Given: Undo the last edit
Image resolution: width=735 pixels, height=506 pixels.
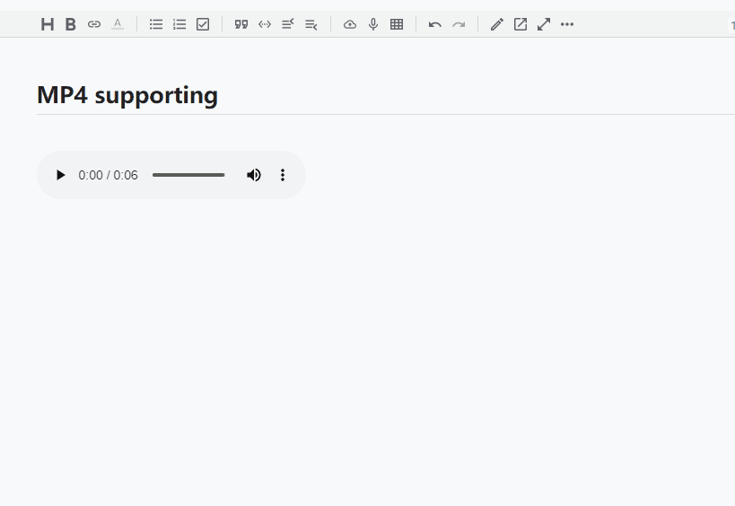Looking at the screenshot, I should click(x=435, y=24).
